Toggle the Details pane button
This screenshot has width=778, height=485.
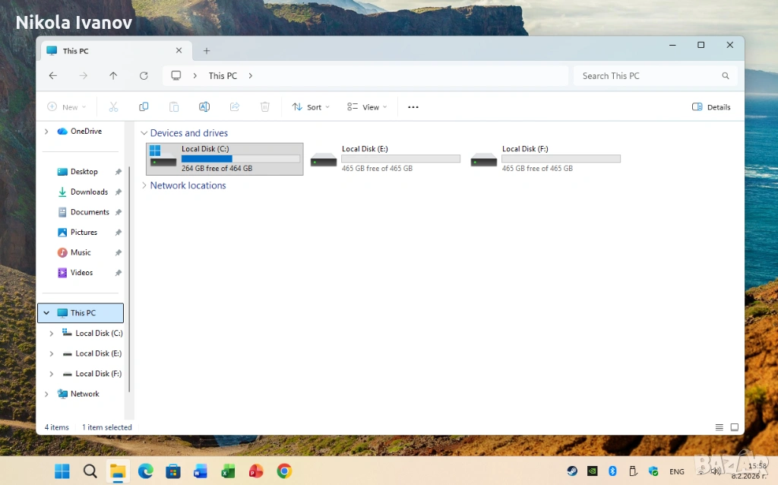click(711, 107)
